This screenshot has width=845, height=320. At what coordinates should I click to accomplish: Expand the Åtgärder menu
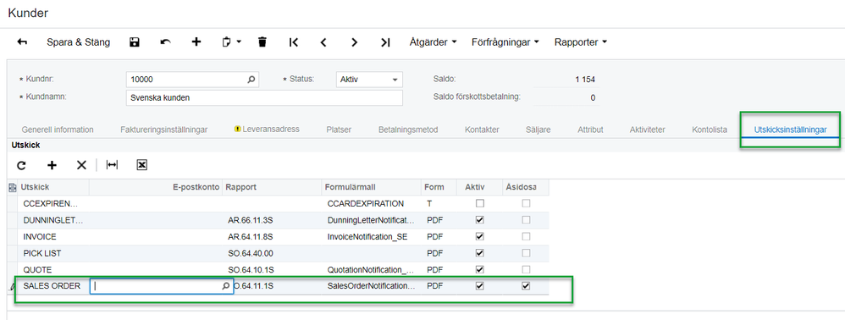pos(434,42)
